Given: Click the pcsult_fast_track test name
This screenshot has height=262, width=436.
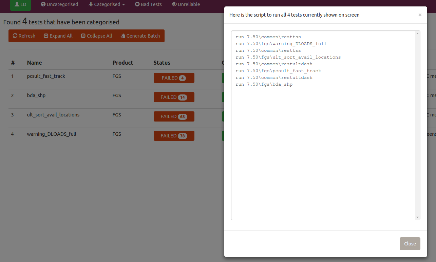Looking at the screenshot, I should coord(46,76).
